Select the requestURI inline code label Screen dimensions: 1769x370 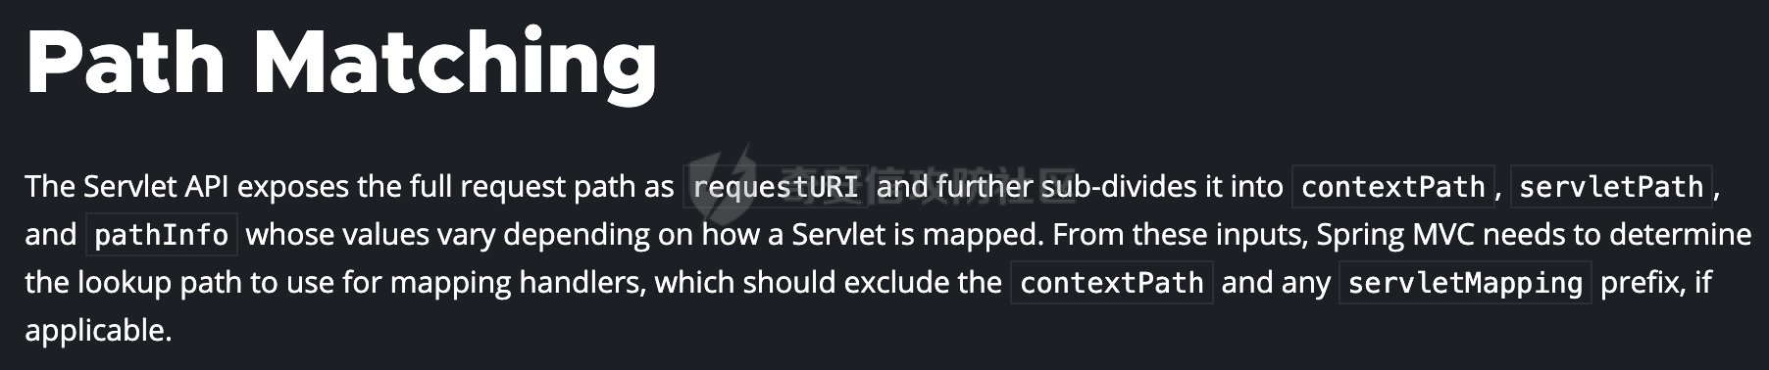776,187
